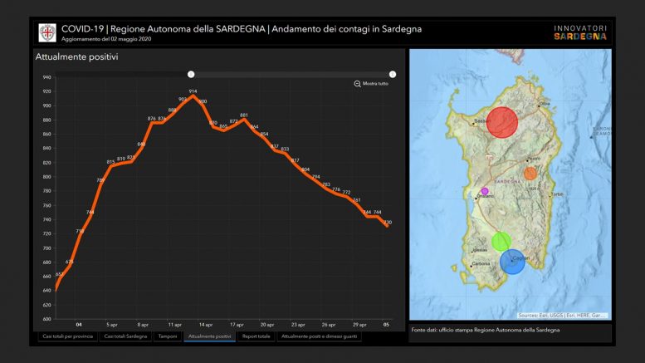Click the zoom-out magnifier icon
The width and height of the screenshot is (645, 363).
pyautogui.click(x=358, y=84)
